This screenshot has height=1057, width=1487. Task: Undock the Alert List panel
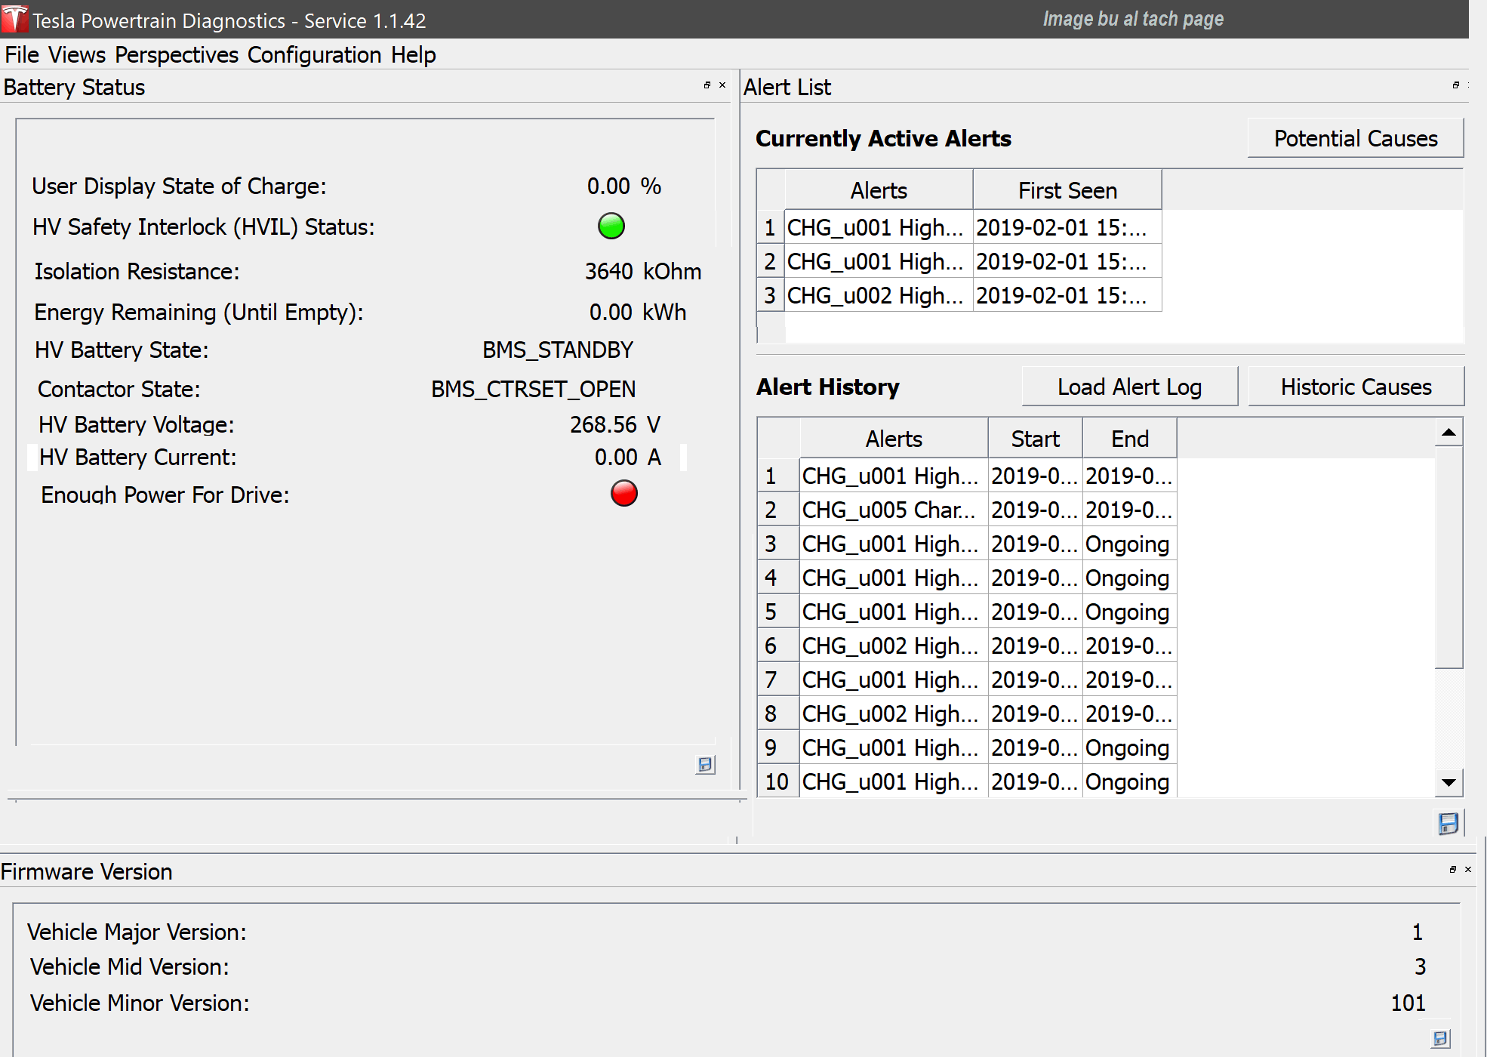click(1456, 85)
